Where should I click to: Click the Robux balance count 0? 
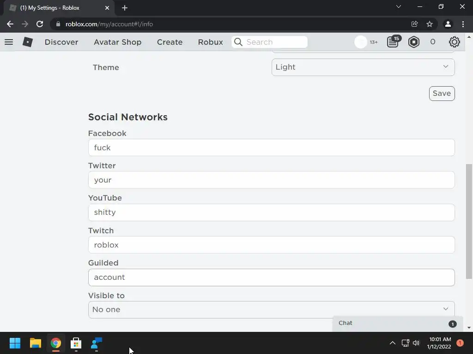432,42
